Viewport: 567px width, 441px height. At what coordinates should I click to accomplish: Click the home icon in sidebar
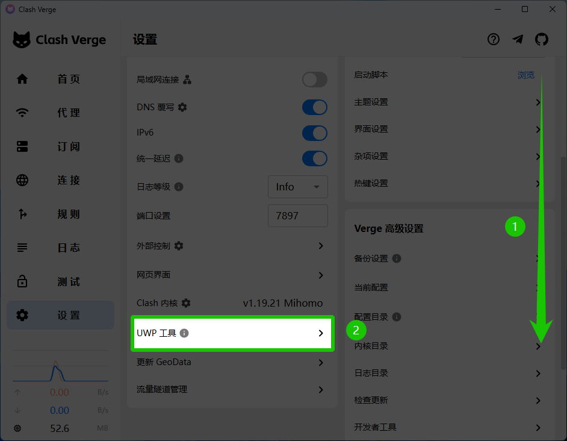(22, 79)
